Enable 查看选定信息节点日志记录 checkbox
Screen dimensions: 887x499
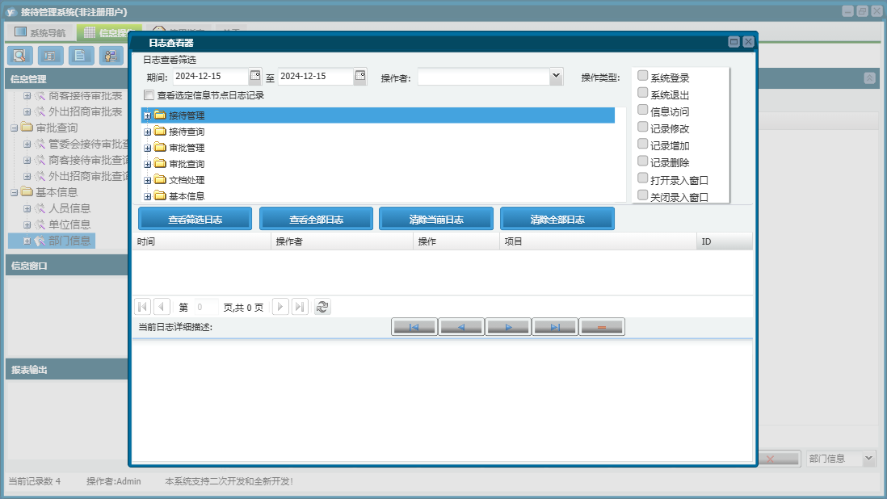(149, 95)
